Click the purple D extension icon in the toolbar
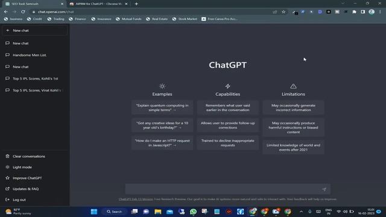386x217 pixels. point(320,12)
